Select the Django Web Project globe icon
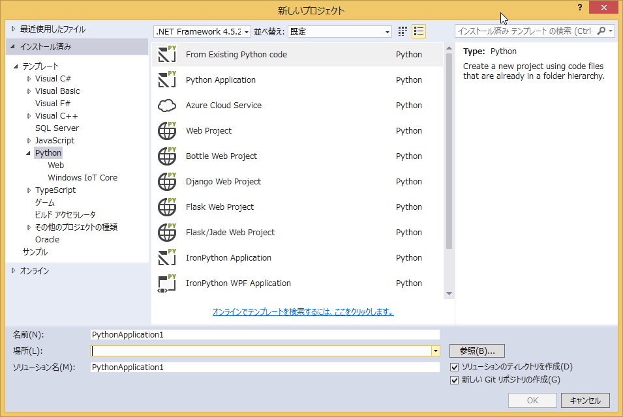Screen dimensions: 623x417 click(168, 182)
